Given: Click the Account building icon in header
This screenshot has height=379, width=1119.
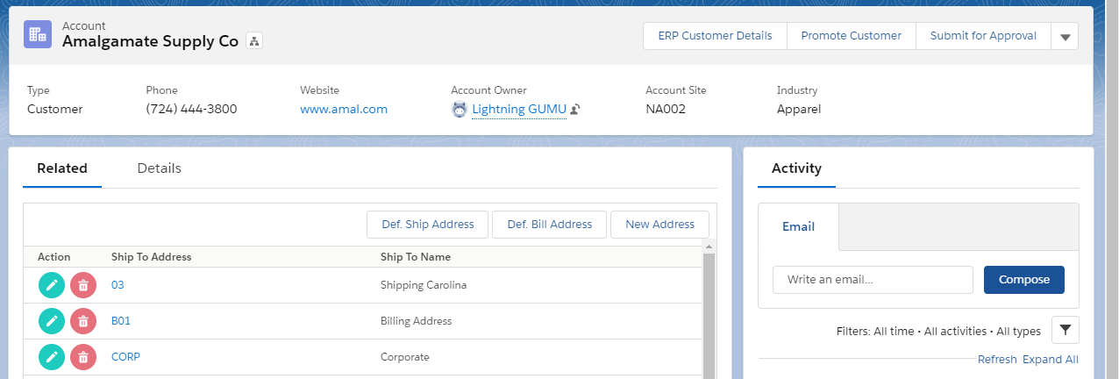Looking at the screenshot, I should 38,34.
